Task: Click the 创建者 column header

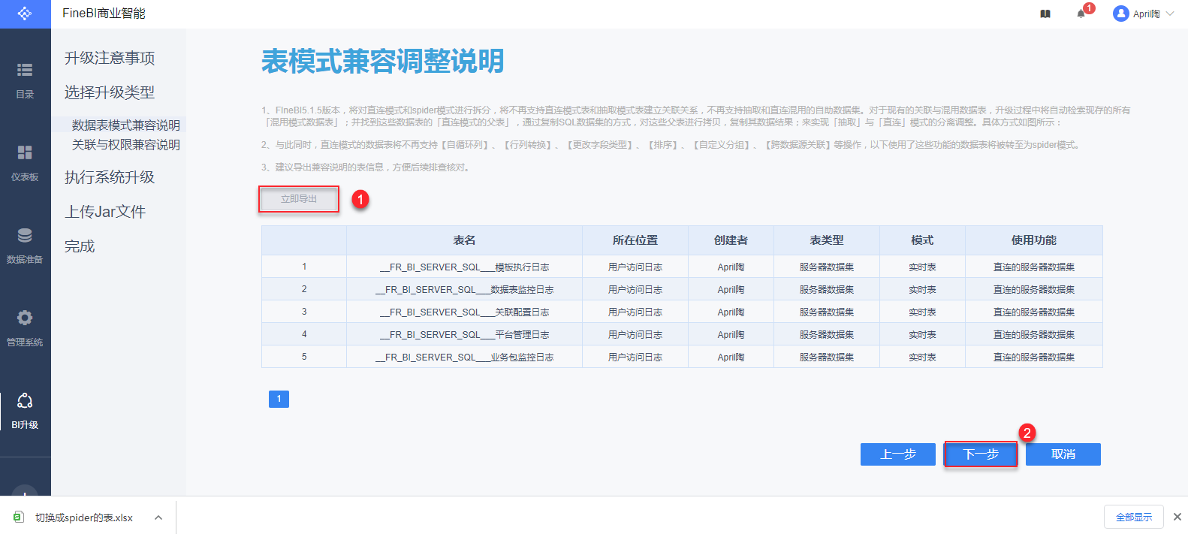Action: pyautogui.click(x=731, y=240)
